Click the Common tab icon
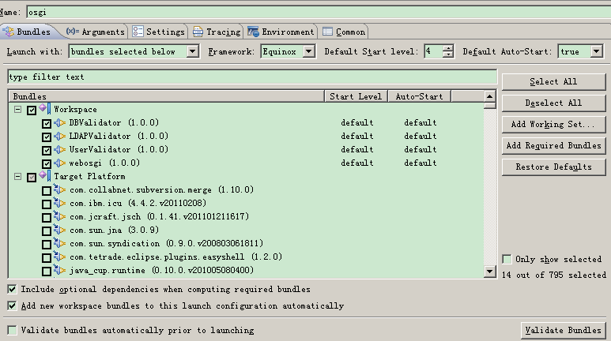 [328, 32]
